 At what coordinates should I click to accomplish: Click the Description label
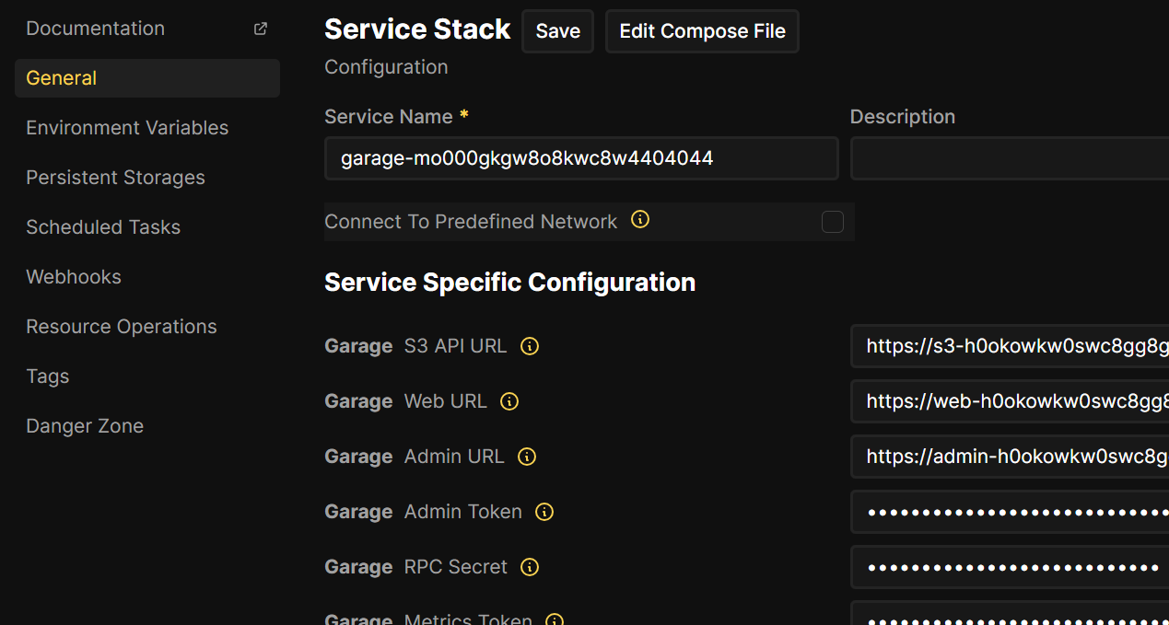click(x=903, y=117)
